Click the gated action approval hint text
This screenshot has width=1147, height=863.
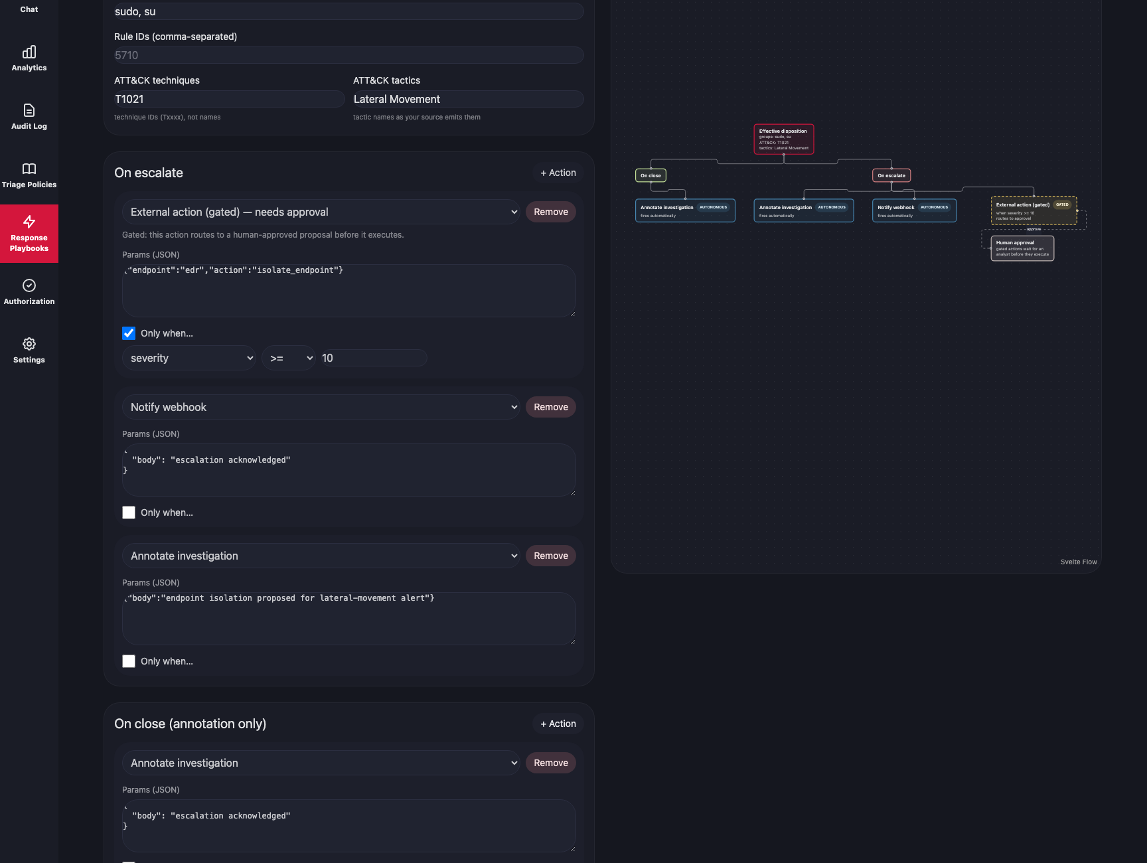263,235
